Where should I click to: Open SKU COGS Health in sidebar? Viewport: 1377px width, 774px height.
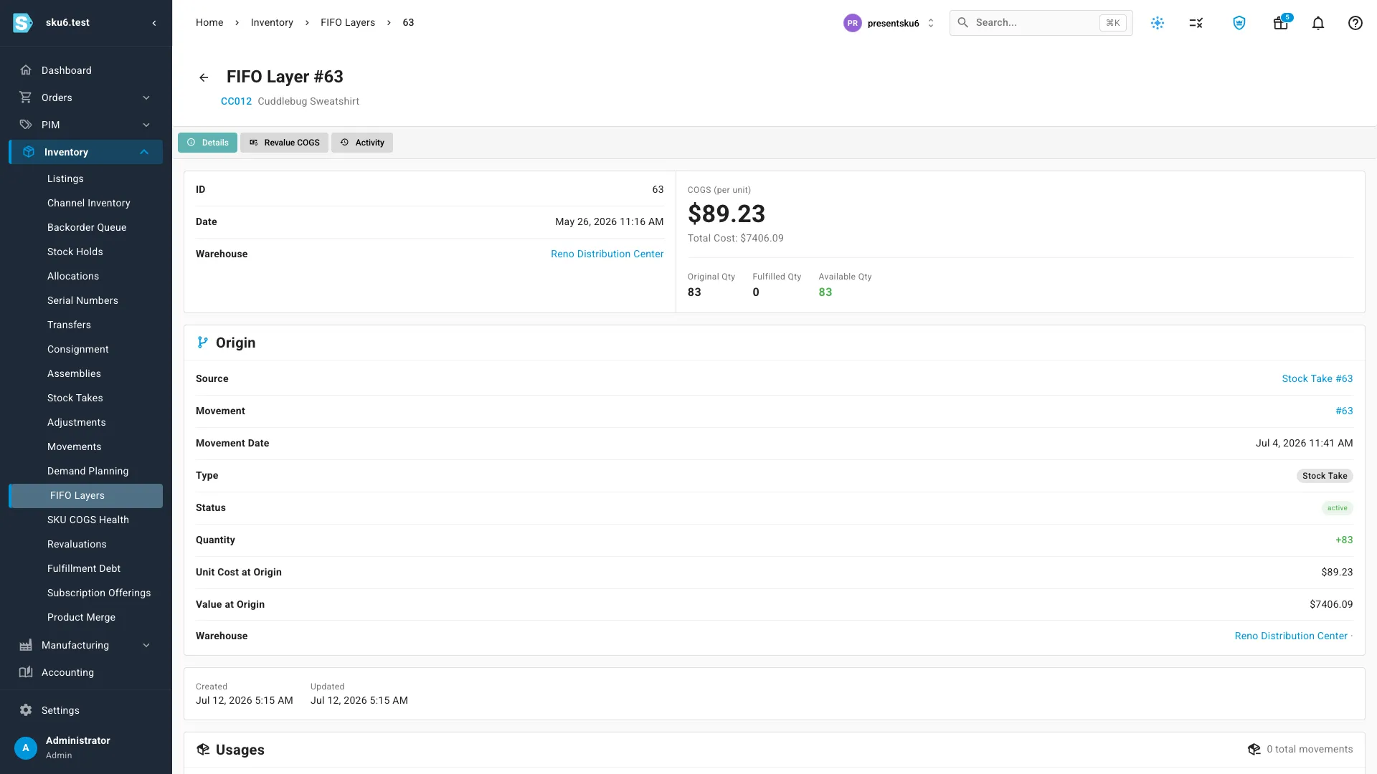click(x=88, y=520)
